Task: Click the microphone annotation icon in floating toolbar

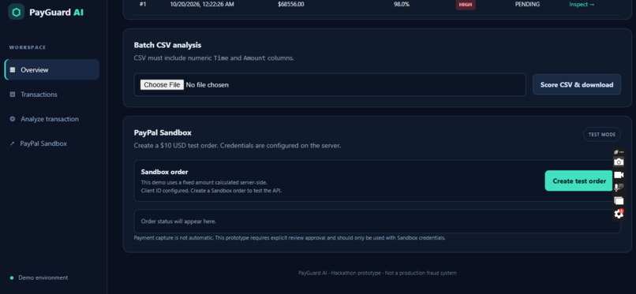Action: pyautogui.click(x=619, y=188)
